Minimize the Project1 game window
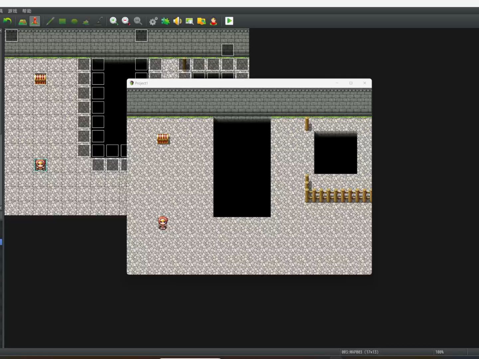The image size is (479, 359). [337, 83]
